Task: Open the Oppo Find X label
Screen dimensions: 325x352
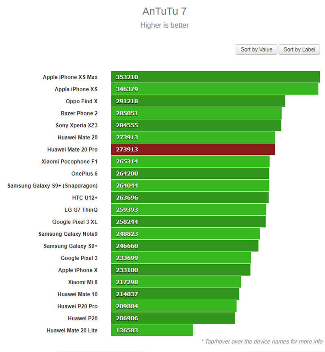Action: (82, 101)
